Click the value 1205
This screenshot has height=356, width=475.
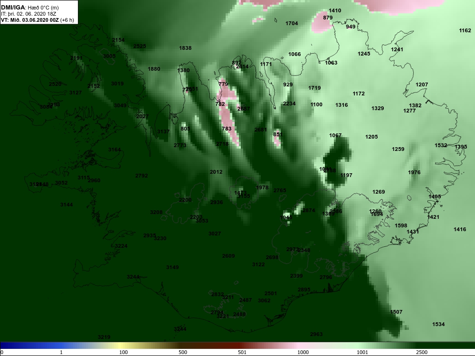tap(371, 137)
